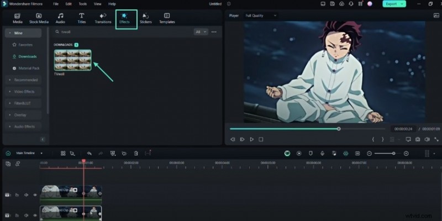The width and height of the screenshot is (442, 221).
Task: Open the Tools menu
Action: pyautogui.click(x=83, y=4)
